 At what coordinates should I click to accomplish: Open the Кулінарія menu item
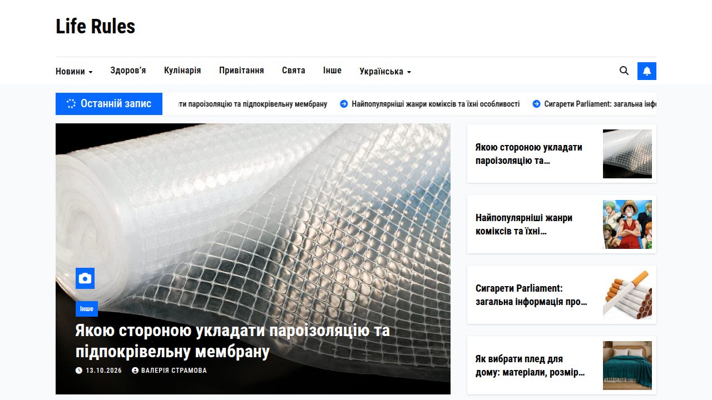pyautogui.click(x=182, y=71)
